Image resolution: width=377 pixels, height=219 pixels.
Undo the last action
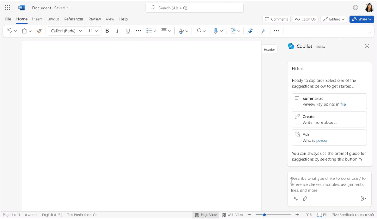(x=9, y=31)
